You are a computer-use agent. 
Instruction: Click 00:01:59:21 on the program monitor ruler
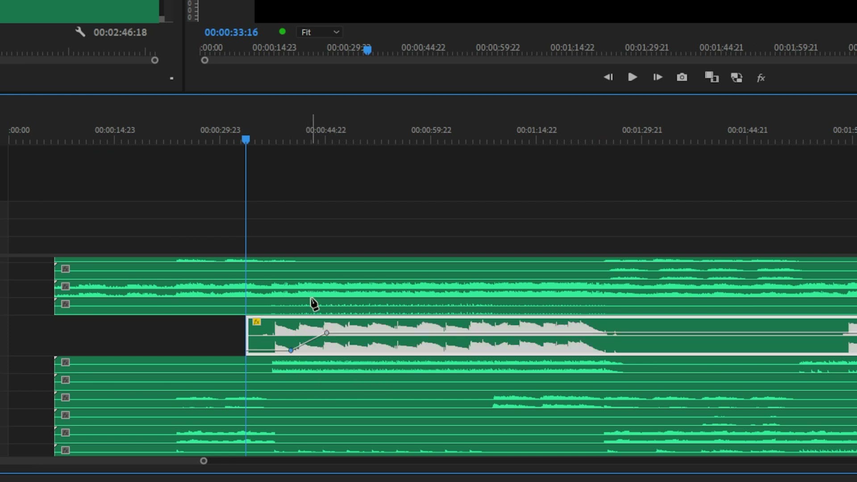pos(796,47)
